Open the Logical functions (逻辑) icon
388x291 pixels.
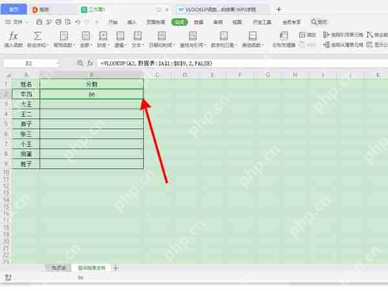coord(120,36)
